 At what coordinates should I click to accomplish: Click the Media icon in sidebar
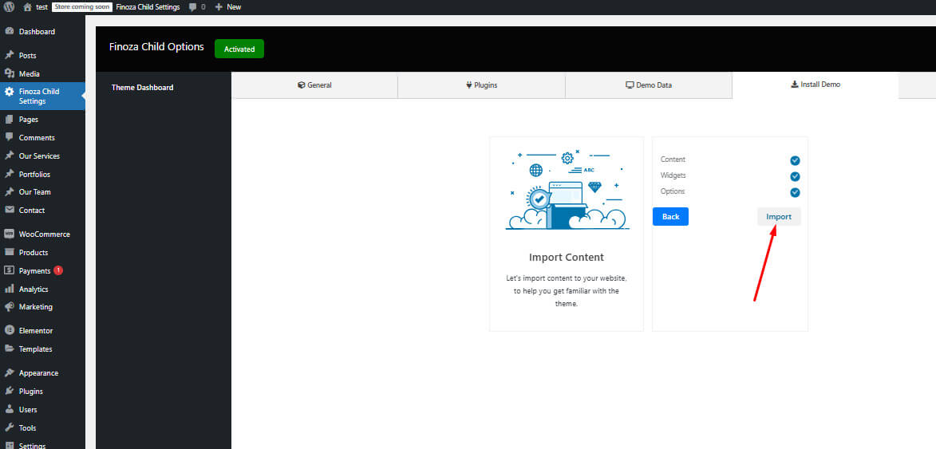coord(9,73)
